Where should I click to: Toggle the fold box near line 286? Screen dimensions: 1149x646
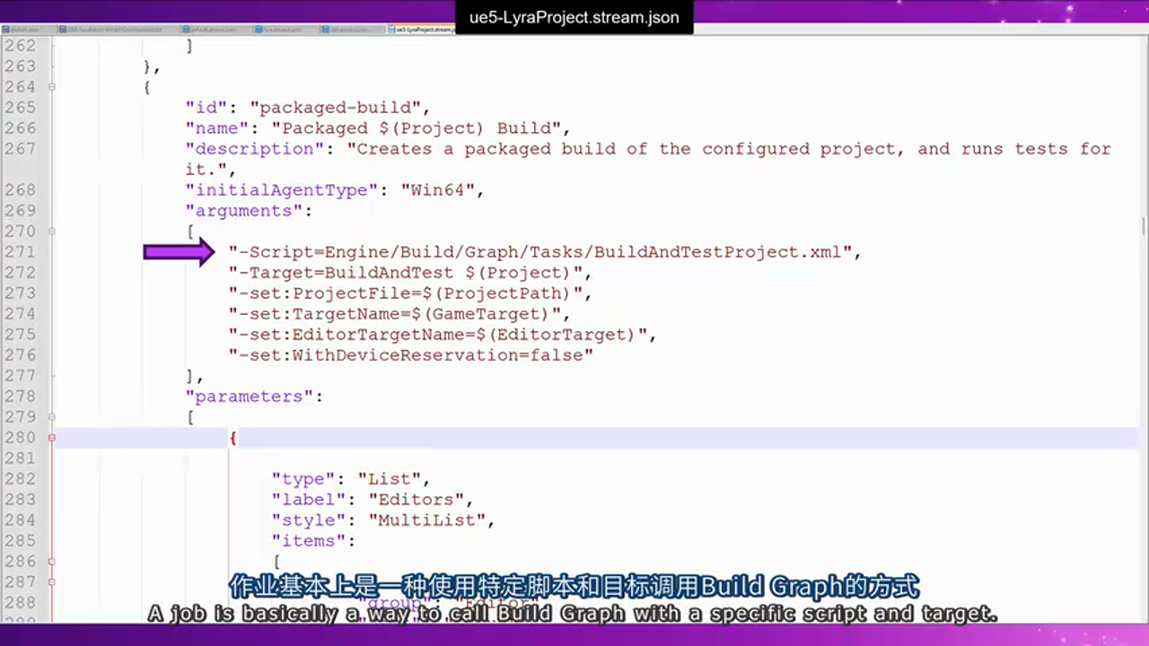tap(51, 561)
